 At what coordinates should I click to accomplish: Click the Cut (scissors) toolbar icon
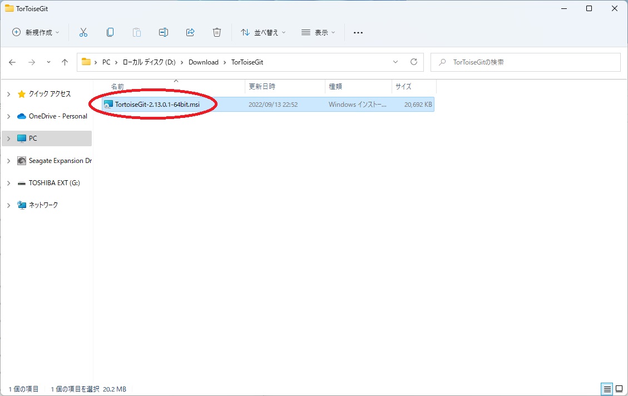(83, 32)
